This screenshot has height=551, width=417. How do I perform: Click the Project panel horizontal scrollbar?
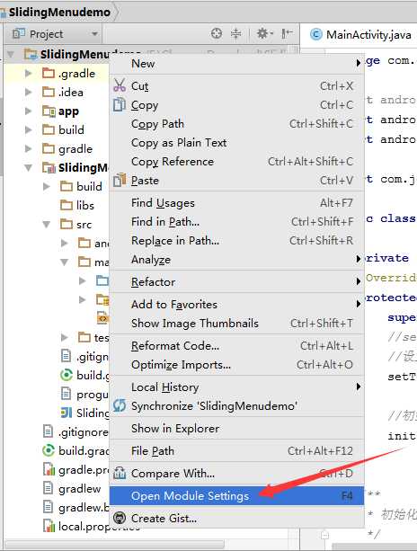pyautogui.click(x=114, y=544)
